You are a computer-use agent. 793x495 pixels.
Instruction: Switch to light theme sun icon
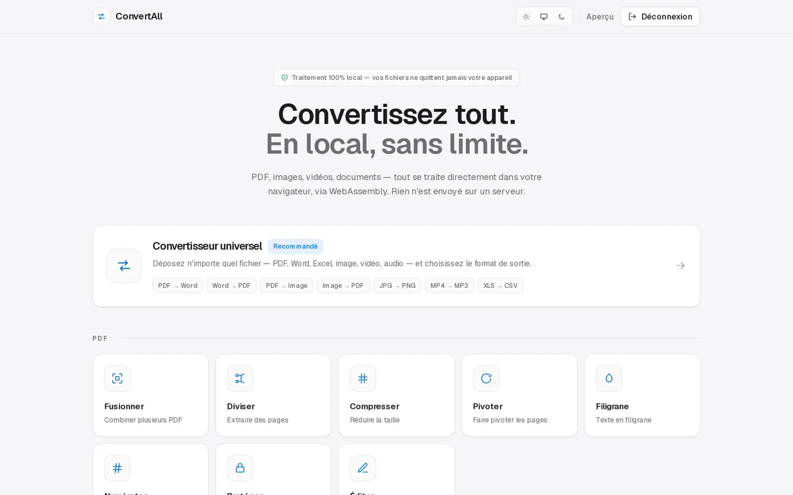[526, 17]
